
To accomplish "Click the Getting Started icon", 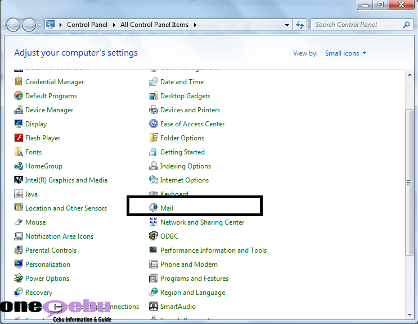I will pos(153,152).
